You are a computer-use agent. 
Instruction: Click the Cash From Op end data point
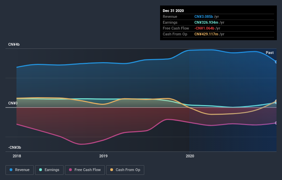pyautogui.click(x=276, y=101)
